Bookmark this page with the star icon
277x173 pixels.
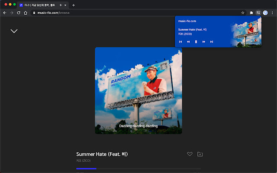coord(243,13)
